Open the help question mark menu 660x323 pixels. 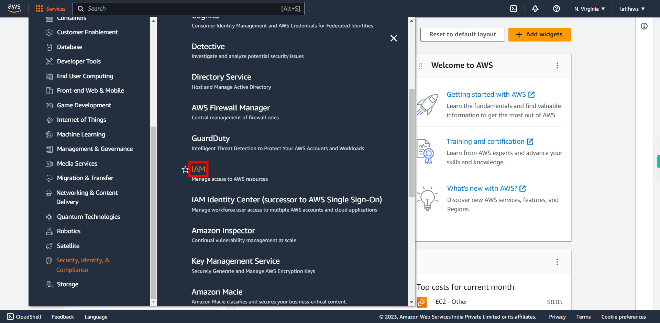tap(557, 9)
